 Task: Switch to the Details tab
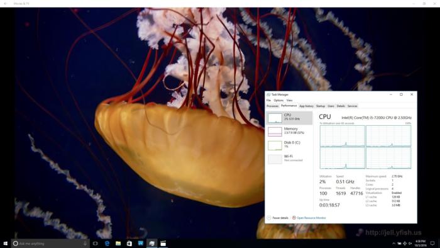pos(341,106)
